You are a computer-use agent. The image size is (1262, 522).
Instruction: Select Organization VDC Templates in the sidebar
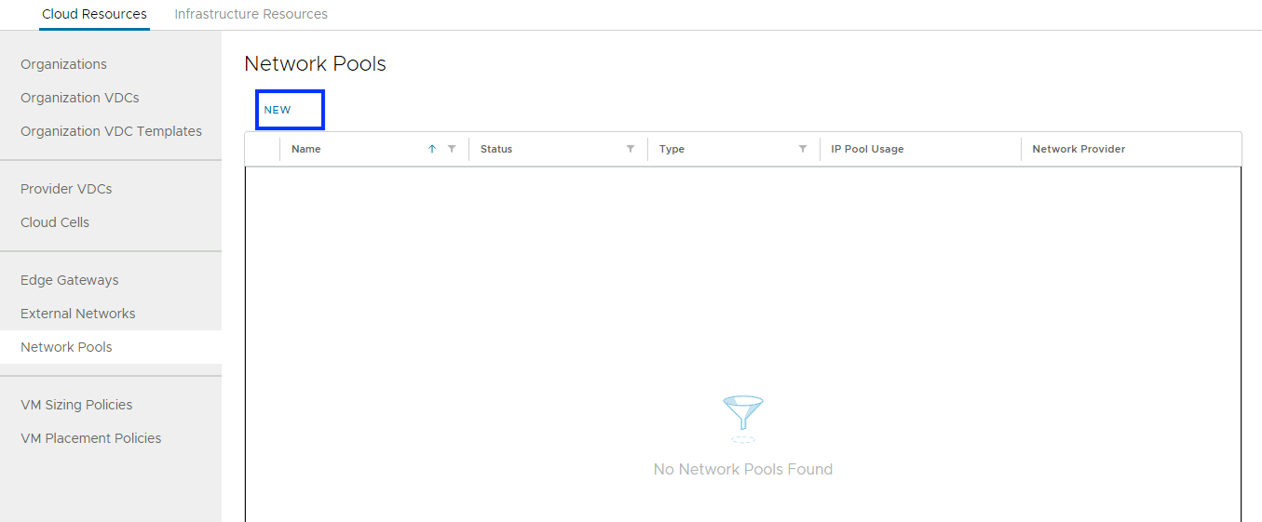click(x=111, y=131)
